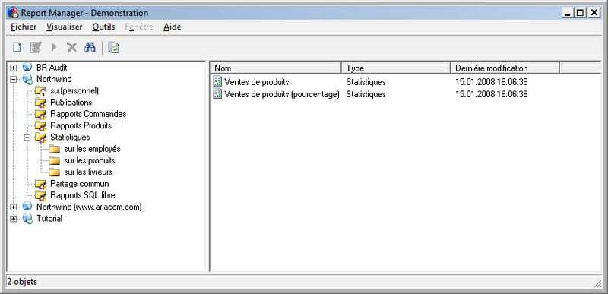Select the Tutorial tree label
The width and height of the screenshot is (608, 294).
point(49,219)
